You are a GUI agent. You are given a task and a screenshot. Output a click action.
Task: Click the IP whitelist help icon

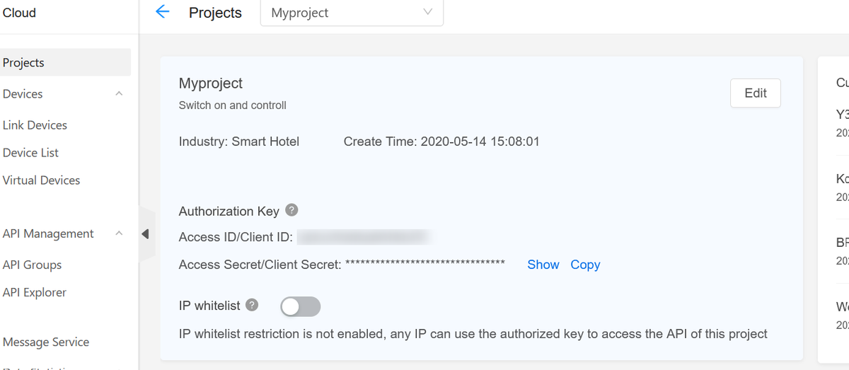(251, 305)
